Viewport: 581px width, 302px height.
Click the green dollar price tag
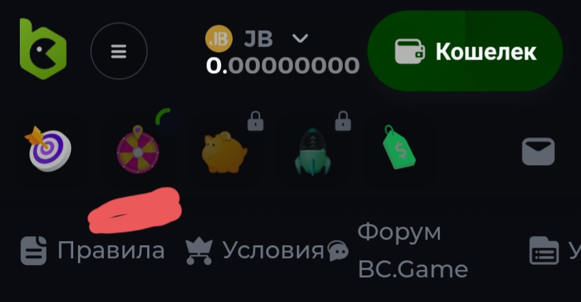coord(400,147)
